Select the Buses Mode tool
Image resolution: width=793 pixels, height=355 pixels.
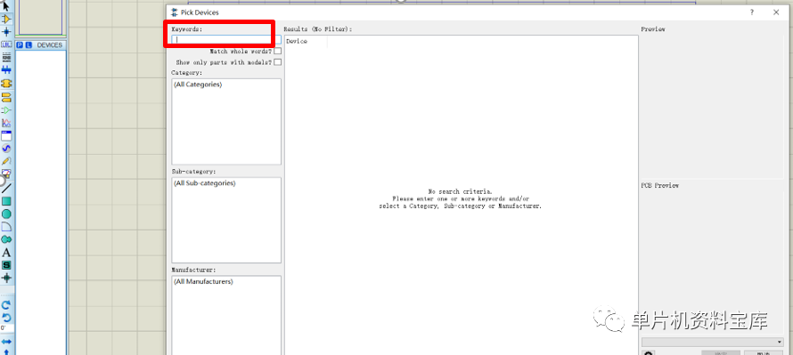pyautogui.click(x=6, y=69)
